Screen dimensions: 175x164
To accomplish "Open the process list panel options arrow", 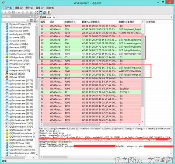I will coord(30,17).
